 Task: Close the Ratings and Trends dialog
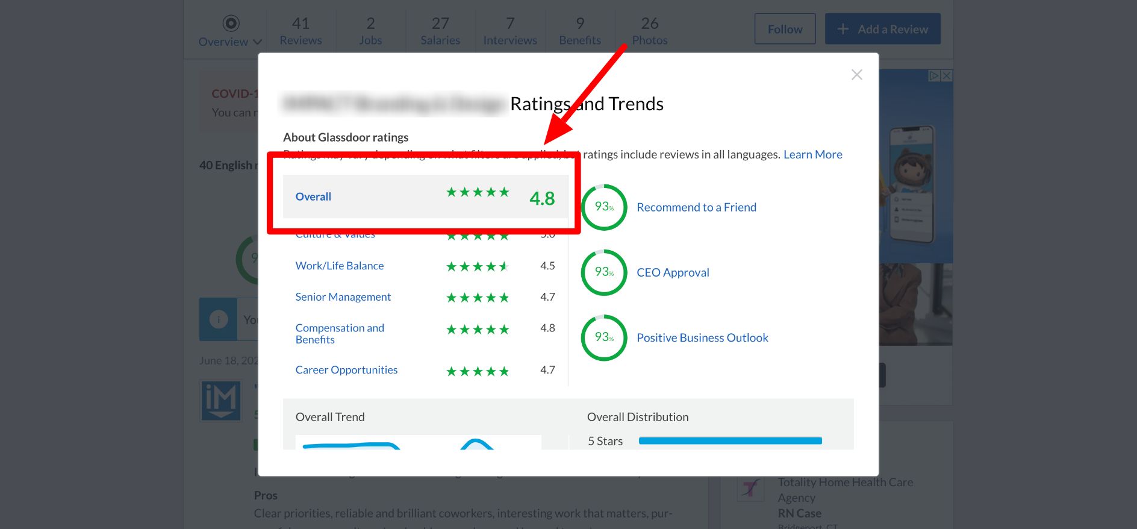coord(856,75)
